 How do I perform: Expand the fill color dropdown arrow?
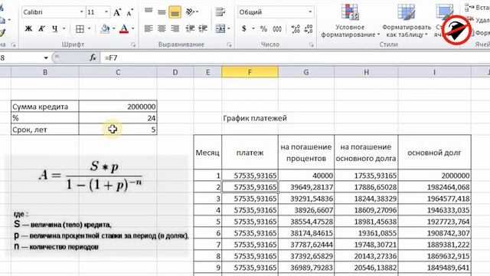[x=114, y=29]
